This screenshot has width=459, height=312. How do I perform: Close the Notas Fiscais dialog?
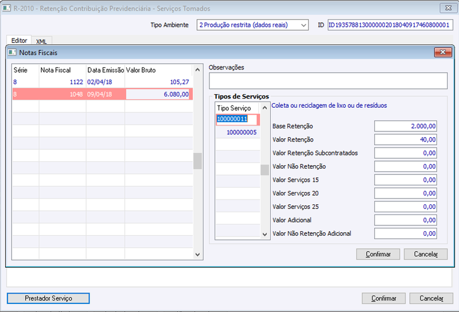(x=443, y=52)
